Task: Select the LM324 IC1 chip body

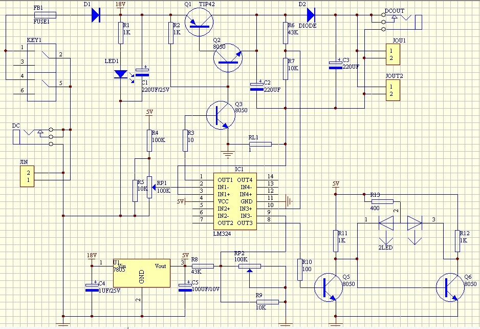Action: (235, 201)
